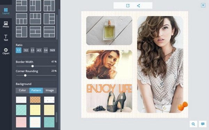209x130 pixels.
Task: Select the last layout in top row
Action: pyautogui.click(x=49, y=6)
